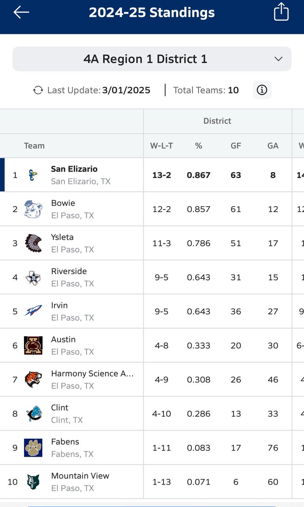The height and width of the screenshot is (507, 304).
Task: Click the dropdown chevron arrow
Action: point(278,59)
